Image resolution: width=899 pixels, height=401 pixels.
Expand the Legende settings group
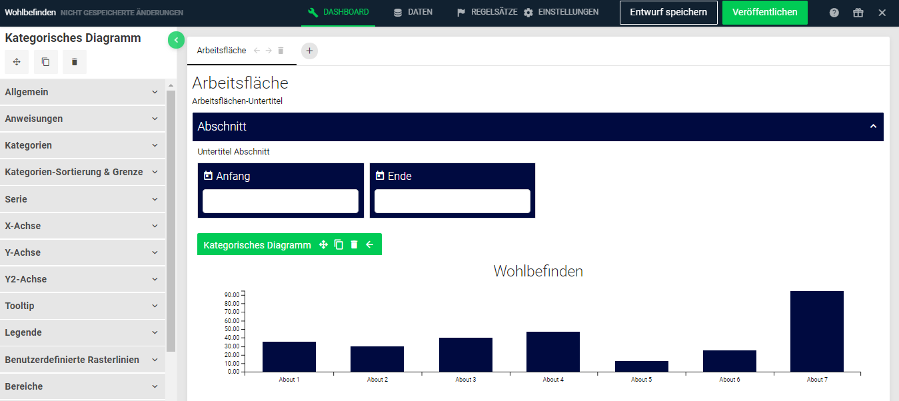click(x=83, y=332)
